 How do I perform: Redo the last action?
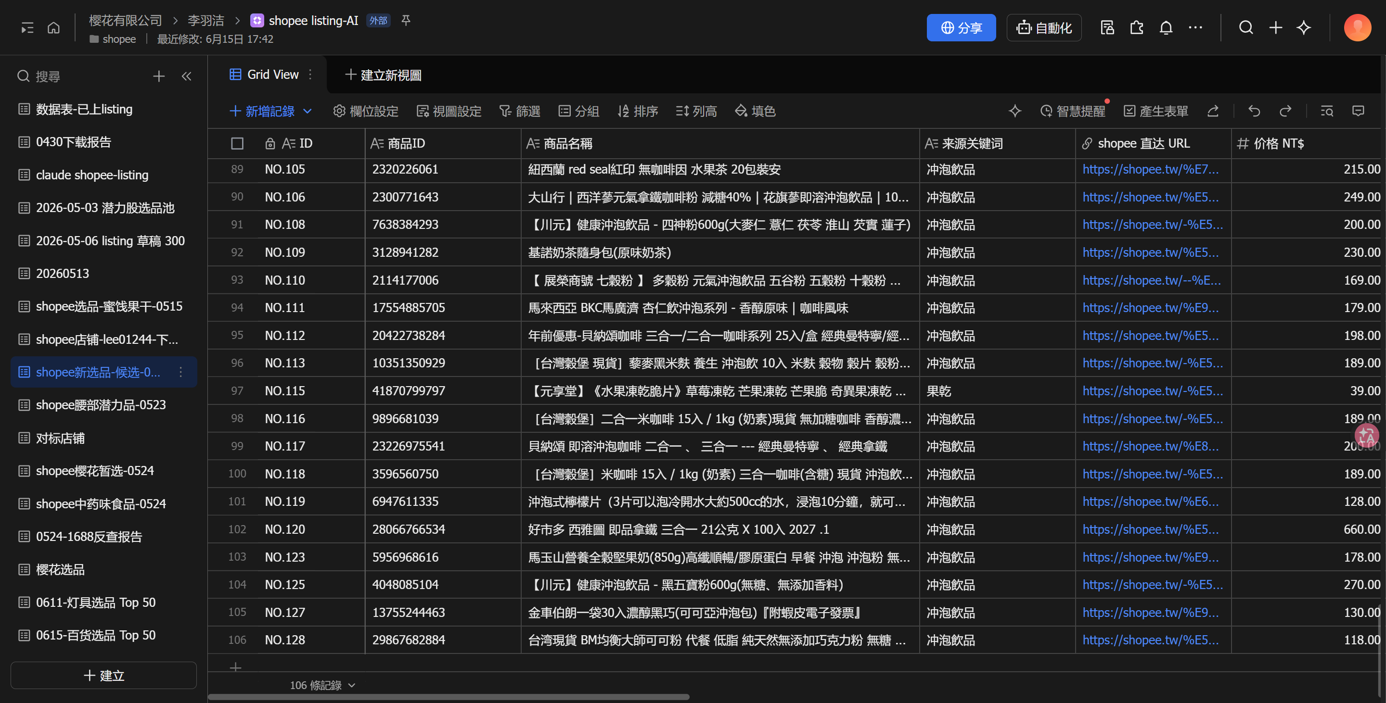coord(1286,111)
